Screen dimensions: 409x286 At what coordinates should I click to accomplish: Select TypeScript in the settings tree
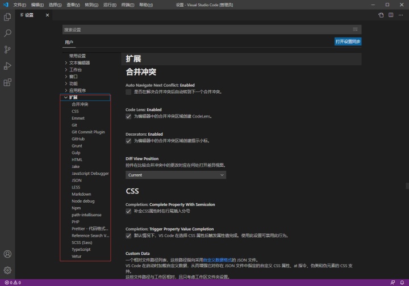(81, 249)
